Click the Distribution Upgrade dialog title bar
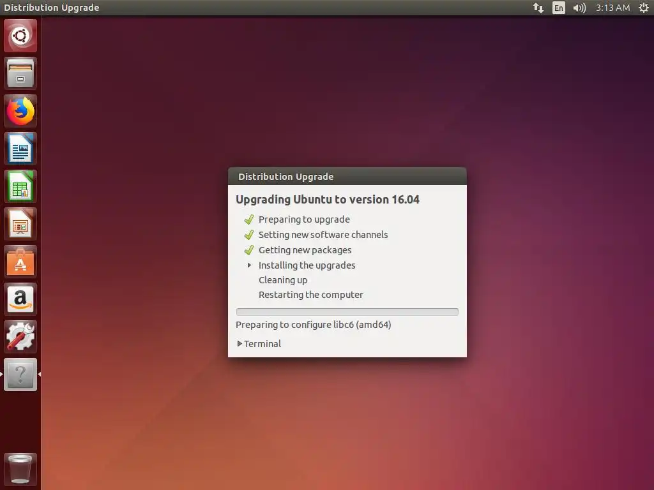 (347, 176)
